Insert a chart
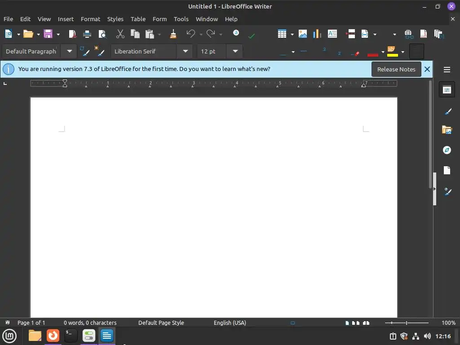 317,34
